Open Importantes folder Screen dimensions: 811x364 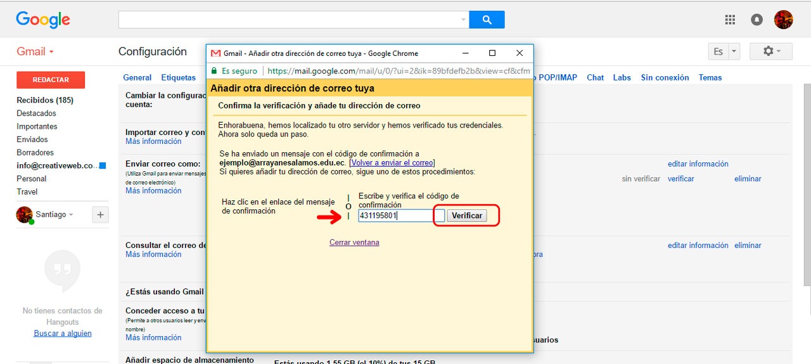coord(37,126)
